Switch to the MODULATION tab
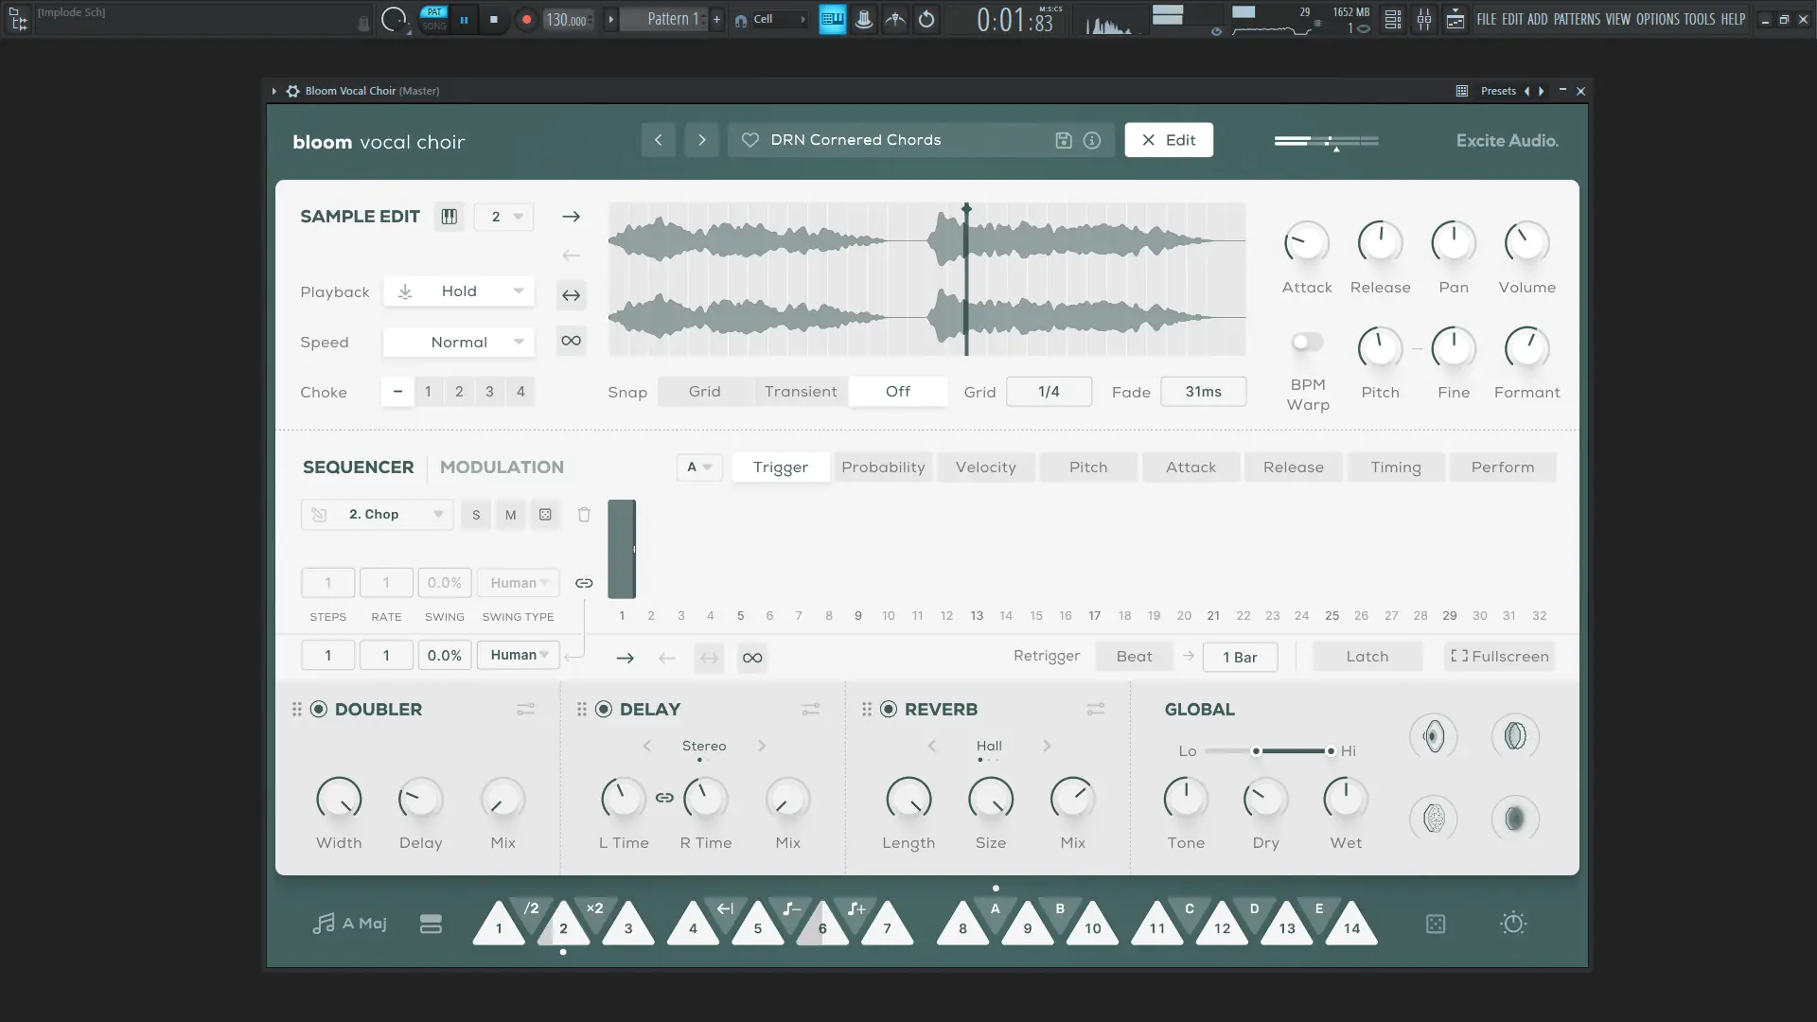Image resolution: width=1817 pixels, height=1022 pixels. point(502,467)
